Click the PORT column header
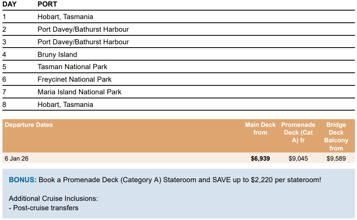 pos(47,4)
